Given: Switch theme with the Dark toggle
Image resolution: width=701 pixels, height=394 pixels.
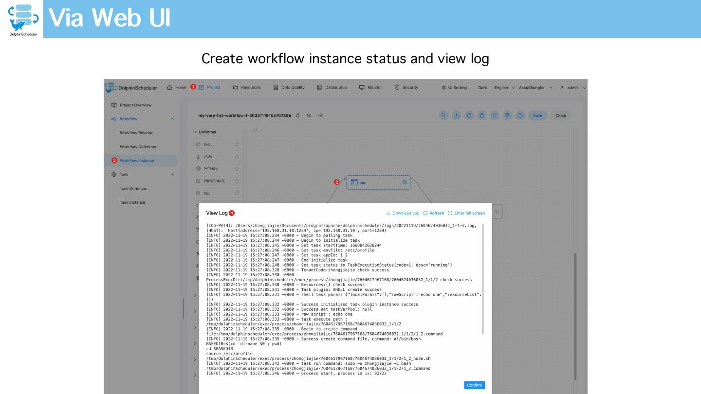Looking at the screenshot, I should pos(482,88).
